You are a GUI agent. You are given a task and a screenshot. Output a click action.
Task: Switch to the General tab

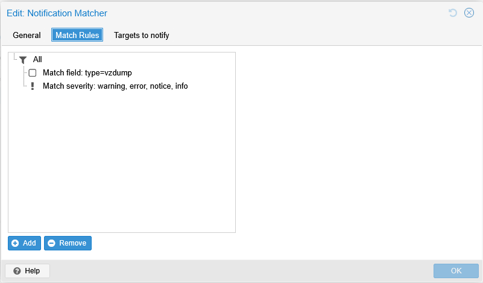(27, 36)
